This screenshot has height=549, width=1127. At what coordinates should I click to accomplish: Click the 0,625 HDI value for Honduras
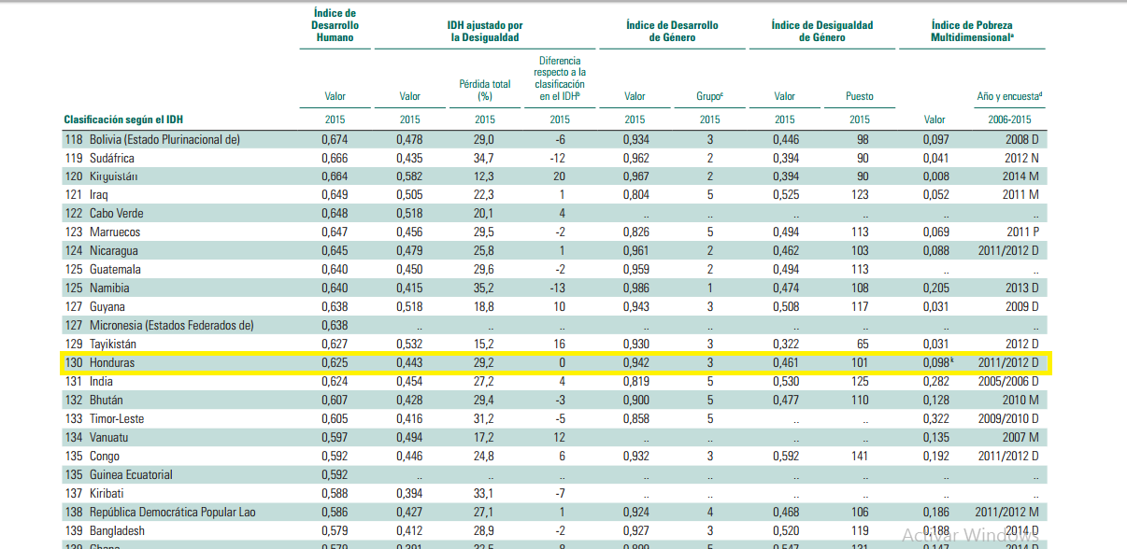[335, 362]
